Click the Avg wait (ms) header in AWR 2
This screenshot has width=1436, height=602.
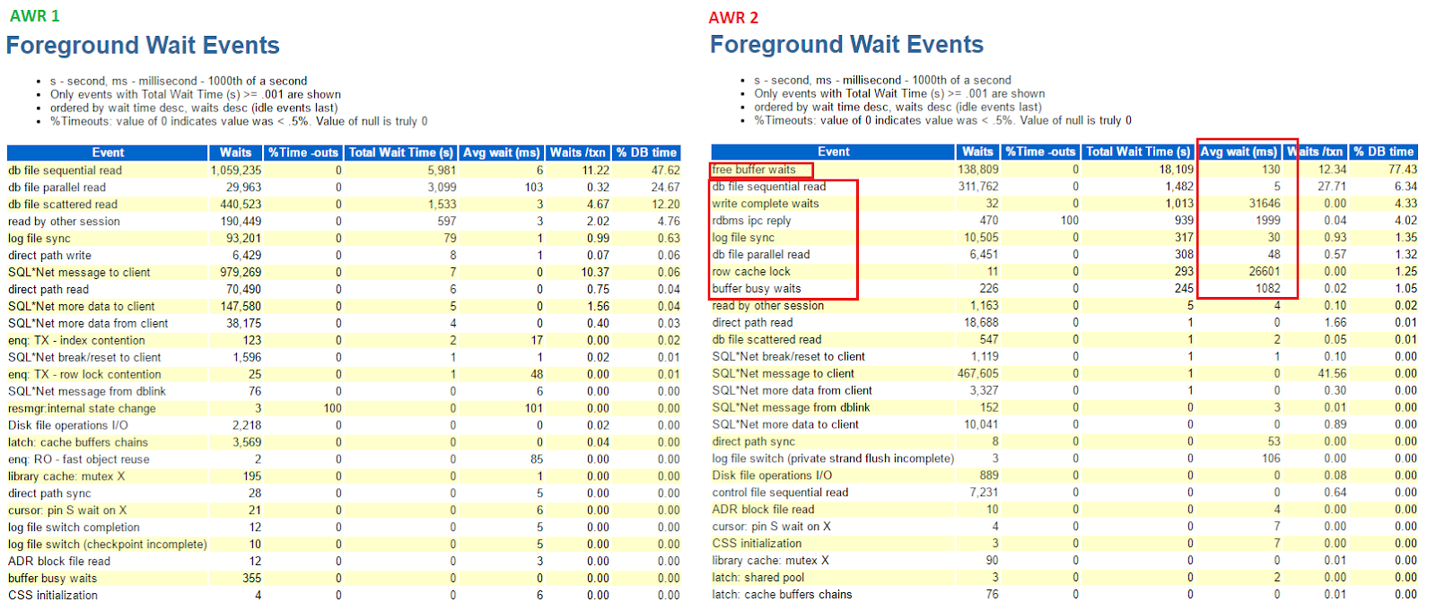pyautogui.click(x=1239, y=152)
